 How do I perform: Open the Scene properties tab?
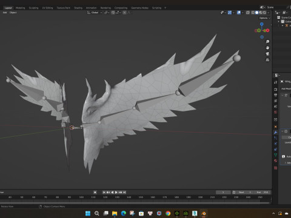pyautogui.click(x=275, y=106)
